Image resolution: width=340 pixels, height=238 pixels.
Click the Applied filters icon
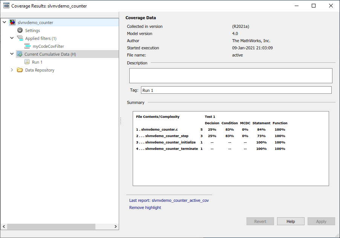[x=20, y=38]
